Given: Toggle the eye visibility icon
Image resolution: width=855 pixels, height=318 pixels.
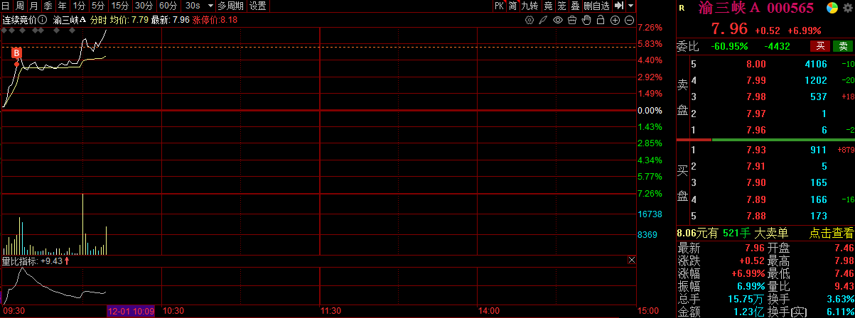Looking at the screenshot, I should click(558, 20).
